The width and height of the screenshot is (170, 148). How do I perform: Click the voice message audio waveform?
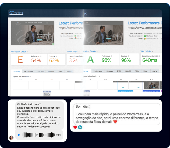(x=38, y=135)
